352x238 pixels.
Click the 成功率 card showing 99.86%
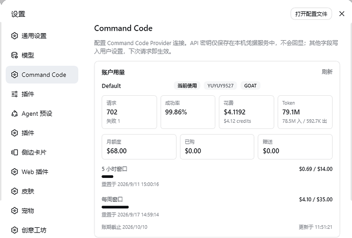188,112
